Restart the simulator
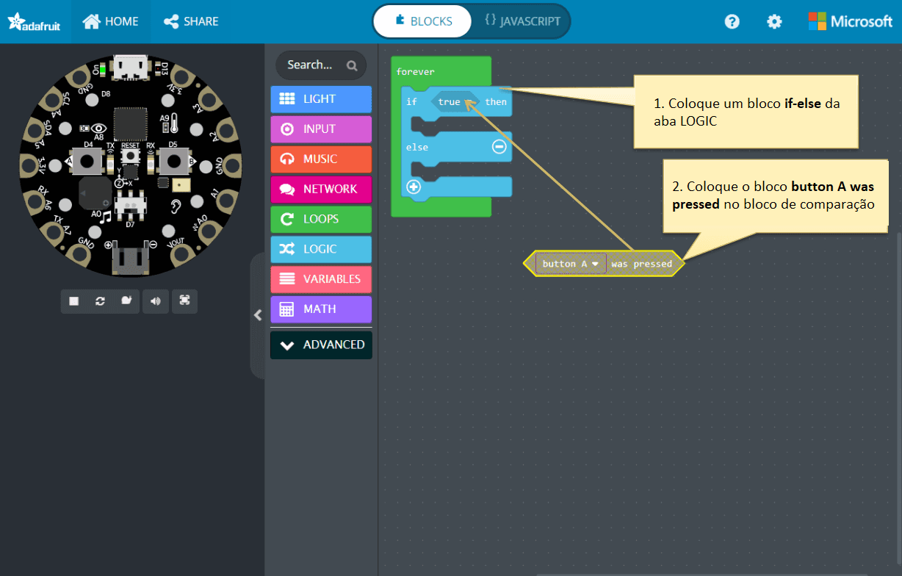Screen dimensions: 902x576 100,301
